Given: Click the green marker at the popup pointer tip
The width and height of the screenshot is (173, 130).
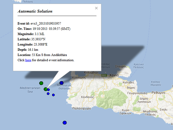Looking at the screenshot, I should tap(46, 89).
